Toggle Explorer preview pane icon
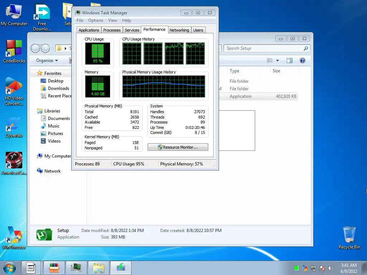 pos(290,61)
